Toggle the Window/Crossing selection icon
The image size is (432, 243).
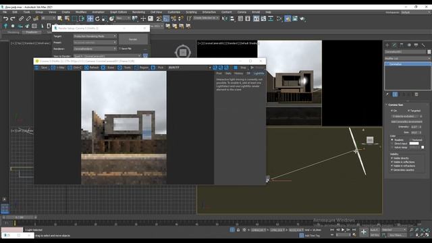82,18
